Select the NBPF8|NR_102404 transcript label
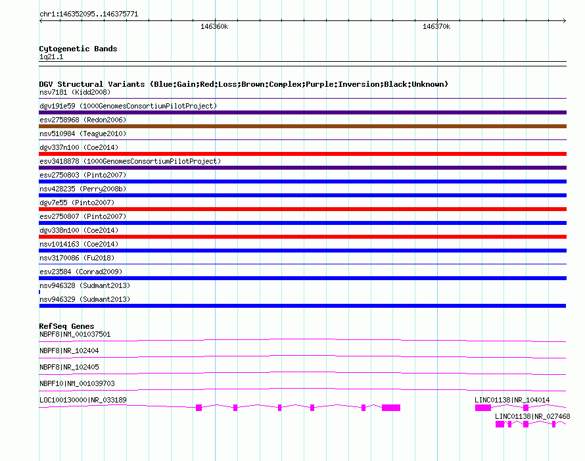The image size is (585, 461). click(69, 351)
